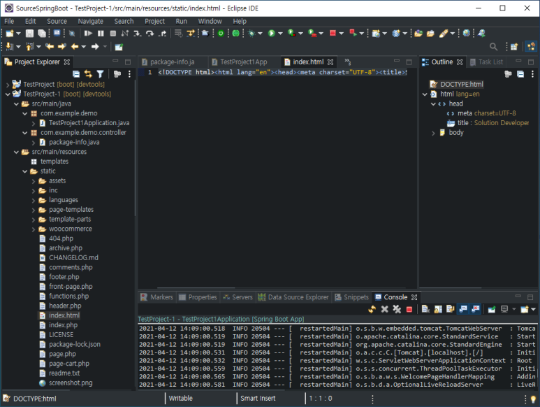Screen dimensions: 540x407
Task: Close the index.html editor tab
Action: [330, 62]
